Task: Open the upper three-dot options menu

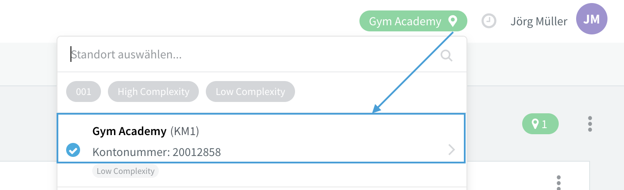Action: pyautogui.click(x=590, y=124)
